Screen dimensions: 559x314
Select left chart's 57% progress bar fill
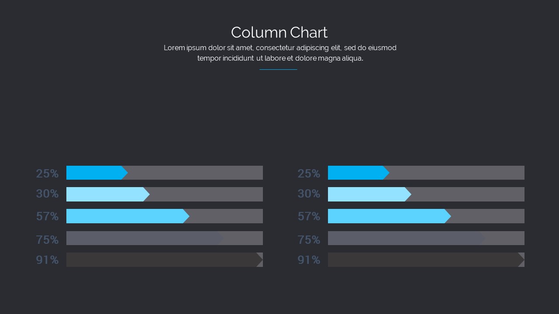[x=126, y=216]
